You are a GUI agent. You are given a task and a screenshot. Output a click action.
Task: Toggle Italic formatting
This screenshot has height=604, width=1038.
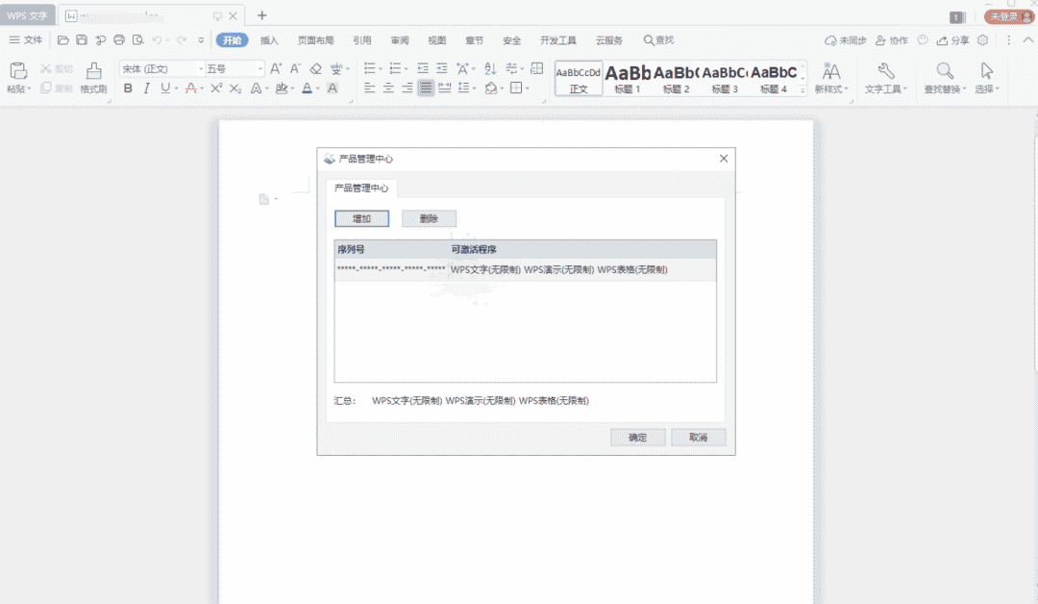146,88
